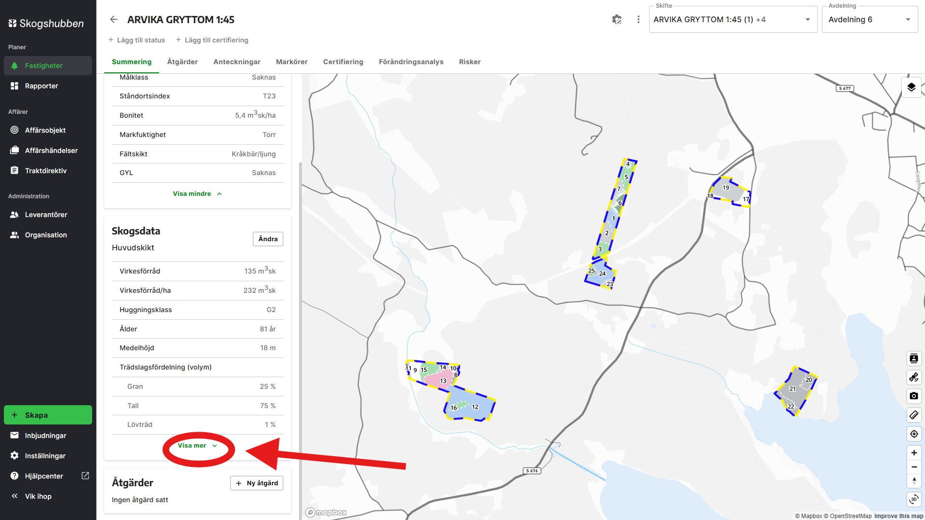Open Affärshändelser in the sidebar

click(x=48, y=151)
